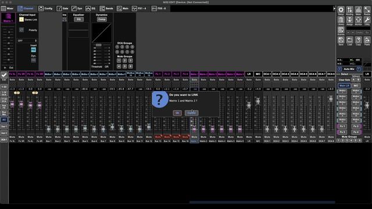Solo the DCA 8 strip
The height and width of the screenshot is (209, 372).
(x=331, y=80)
